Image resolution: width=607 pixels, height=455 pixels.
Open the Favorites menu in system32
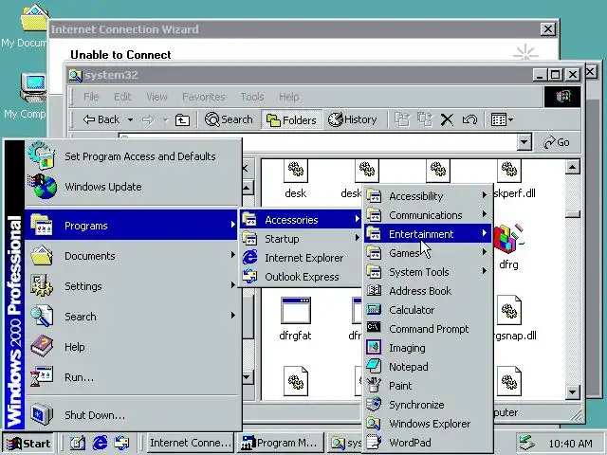point(204,97)
